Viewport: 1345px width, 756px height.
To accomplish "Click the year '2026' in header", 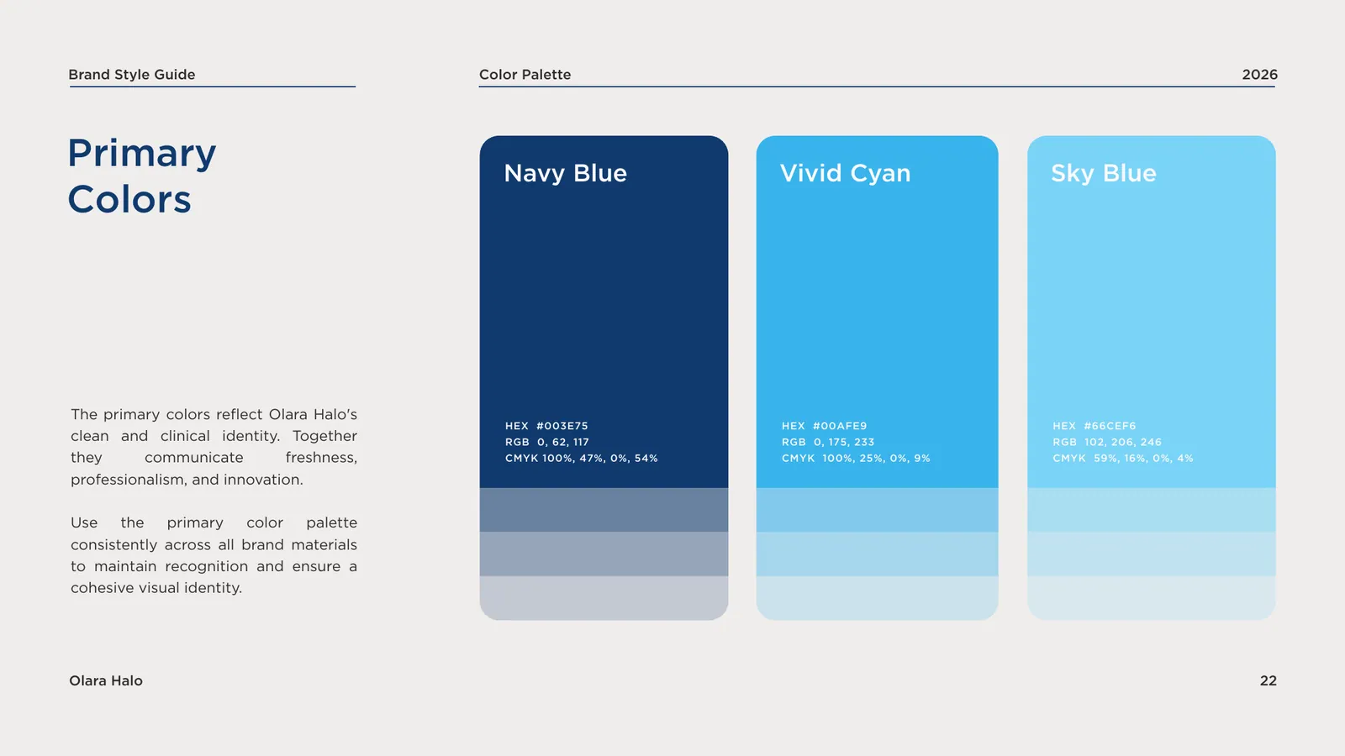I will point(1259,75).
